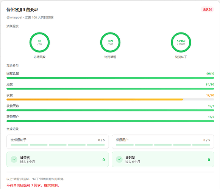Click the green checkmark icon beside 被封禁
Image resolution: width=220 pixels, height=189 pixels.
pos(119,160)
